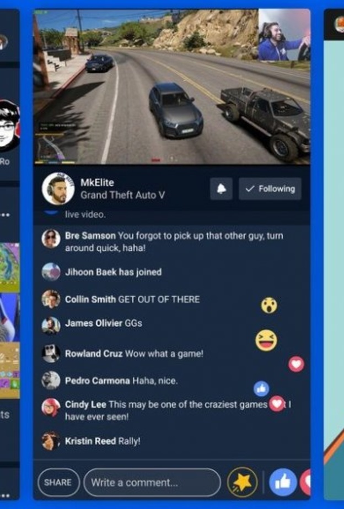Open Cindy Lee's red-haired avatar
344x509 pixels.
click(x=51, y=408)
